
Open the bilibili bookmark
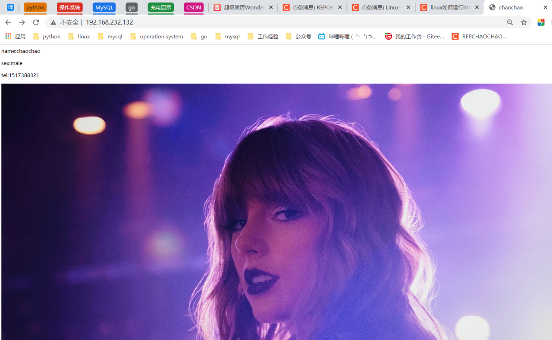348,37
